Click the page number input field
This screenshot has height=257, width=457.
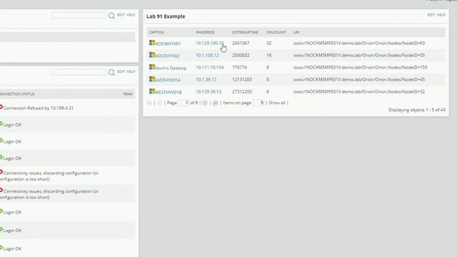184,103
